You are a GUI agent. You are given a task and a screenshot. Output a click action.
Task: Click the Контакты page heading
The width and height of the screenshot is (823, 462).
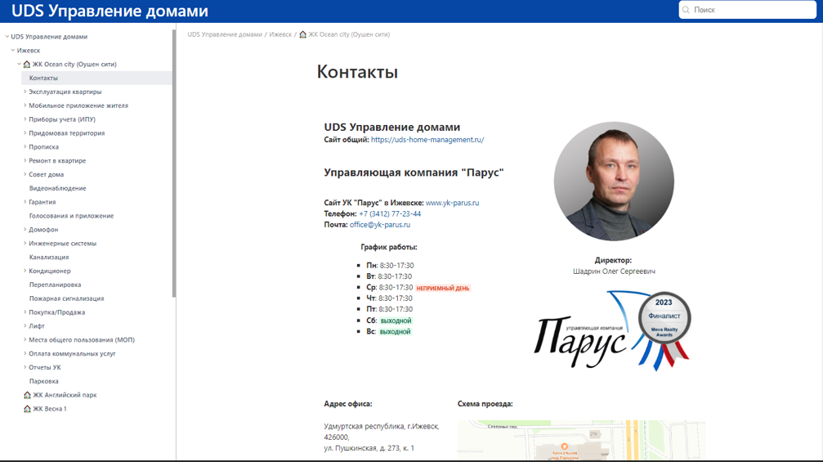[357, 71]
